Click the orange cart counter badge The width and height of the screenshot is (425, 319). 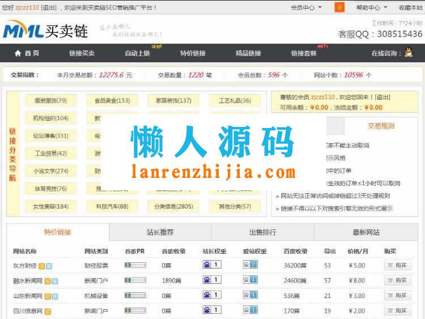(x=339, y=7)
